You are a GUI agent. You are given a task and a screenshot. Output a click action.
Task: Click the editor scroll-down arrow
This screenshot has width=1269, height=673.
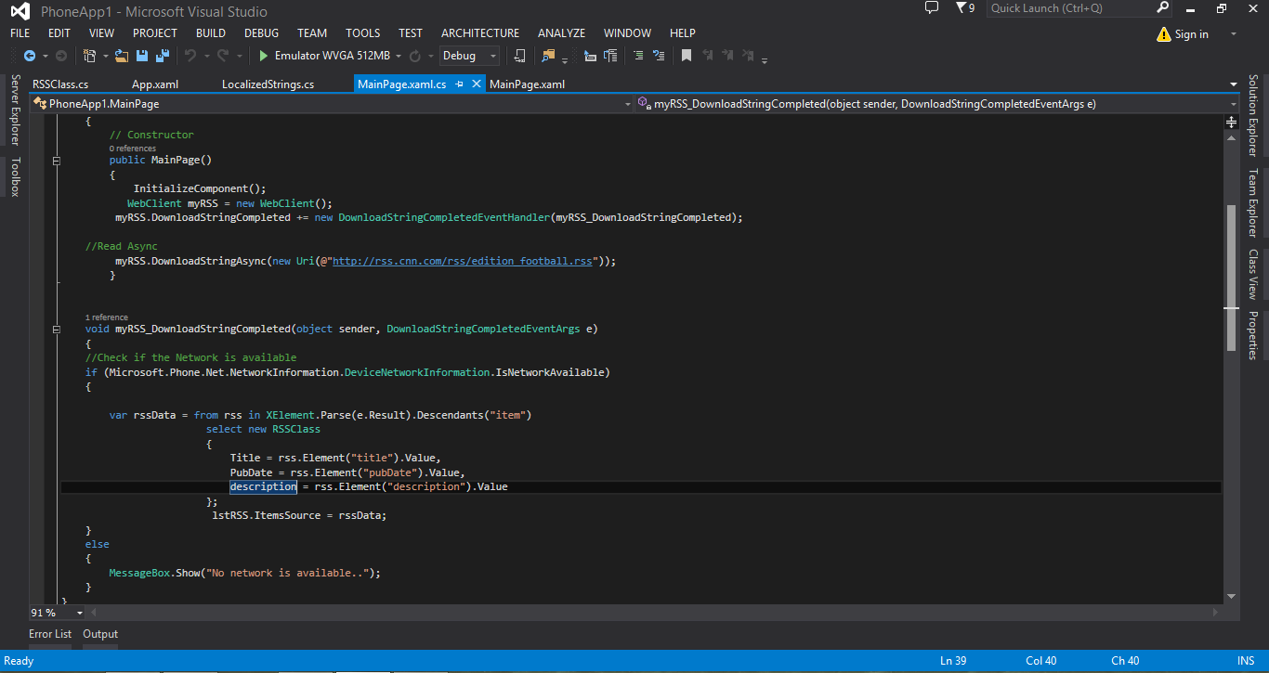[1231, 596]
